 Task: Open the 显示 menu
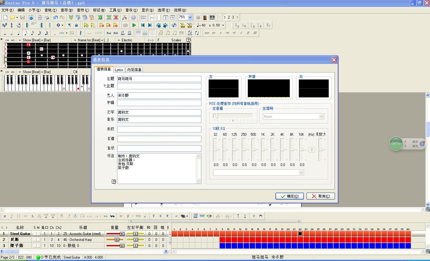click(147, 10)
